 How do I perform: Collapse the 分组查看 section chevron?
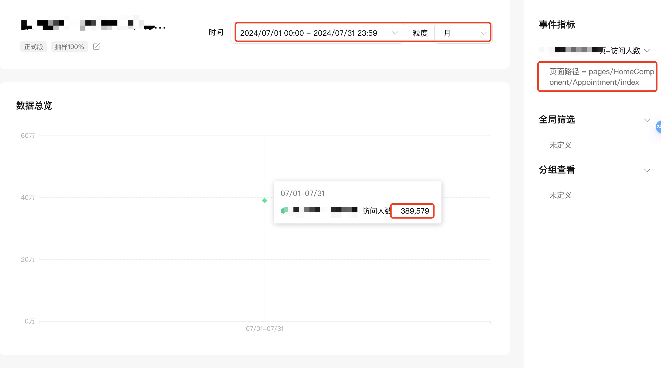tap(647, 170)
